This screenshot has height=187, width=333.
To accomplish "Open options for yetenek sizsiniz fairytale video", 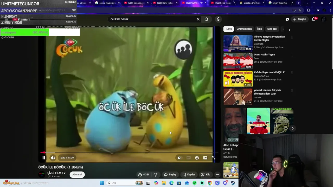I will (x=292, y=91).
